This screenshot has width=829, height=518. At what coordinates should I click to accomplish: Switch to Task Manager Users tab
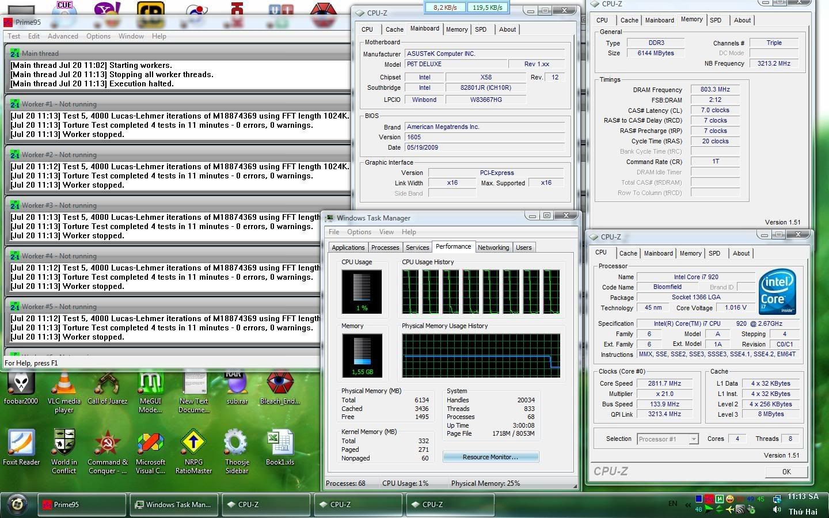(x=524, y=247)
